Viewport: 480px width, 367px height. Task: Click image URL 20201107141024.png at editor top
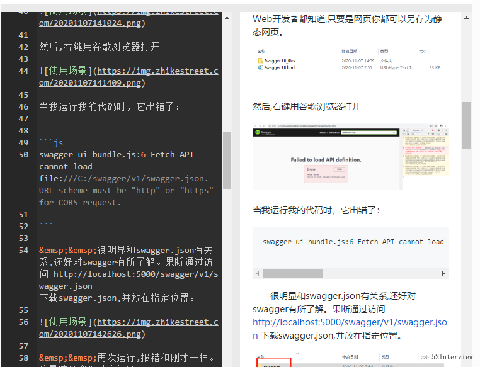click(x=129, y=19)
